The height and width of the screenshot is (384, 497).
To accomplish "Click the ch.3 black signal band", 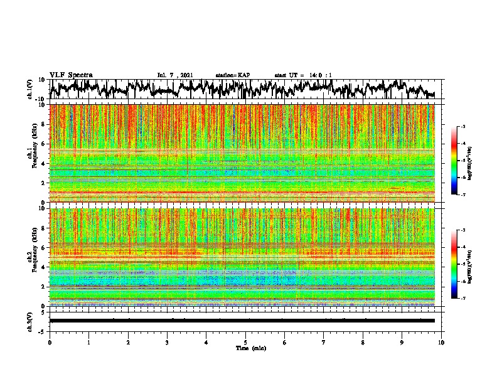I will click(x=242, y=321).
